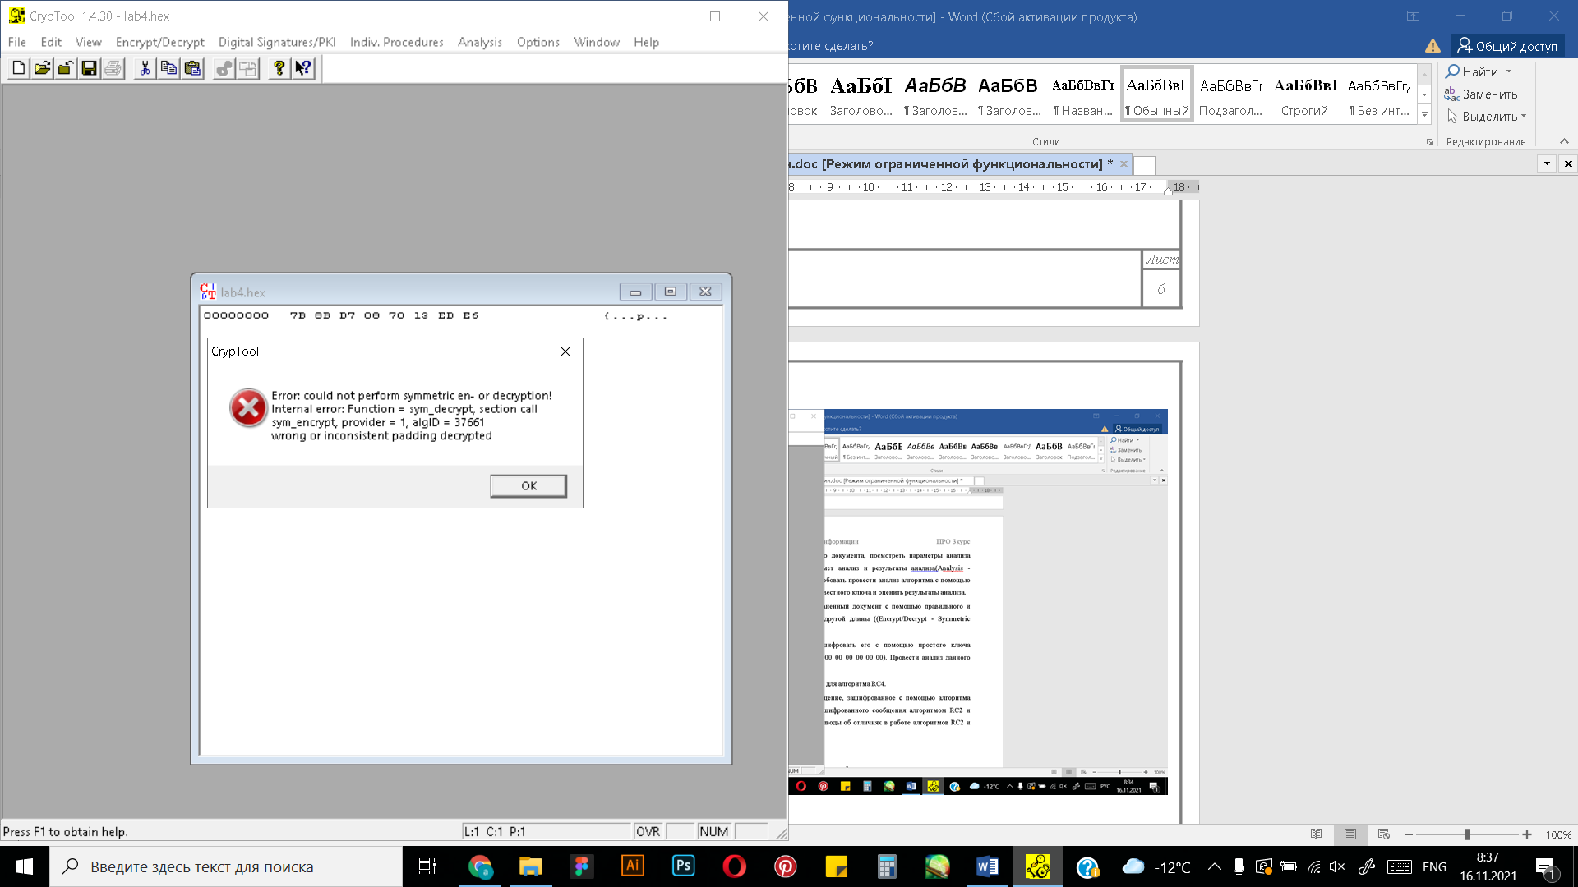
Task: Click the Print icon in CrypTool toolbar
Action: (113, 68)
